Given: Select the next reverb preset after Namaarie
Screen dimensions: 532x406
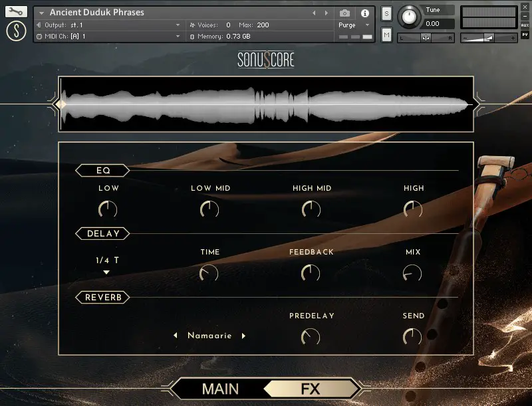Looking at the screenshot, I should (x=245, y=336).
